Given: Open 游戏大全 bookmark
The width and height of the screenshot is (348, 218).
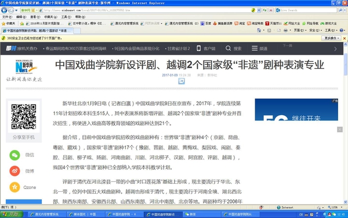Looking at the screenshot, I should (x=328, y=23).
